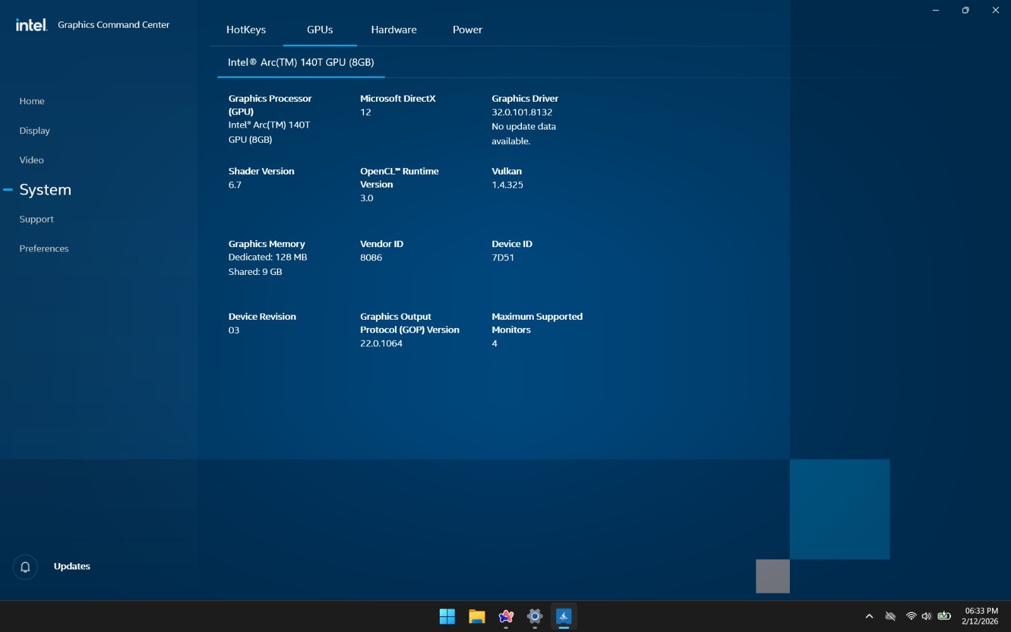The image size is (1011, 632).
Task: Select System in the sidebar
Action: coord(45,190)
